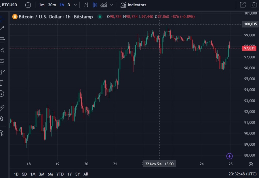
Task: Select the 1M date range
Action: tap(33, 174)
